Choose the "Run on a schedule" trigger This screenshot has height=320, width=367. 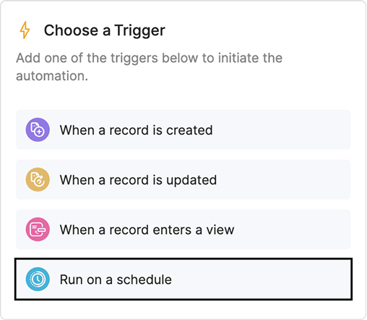click(183, 280)
